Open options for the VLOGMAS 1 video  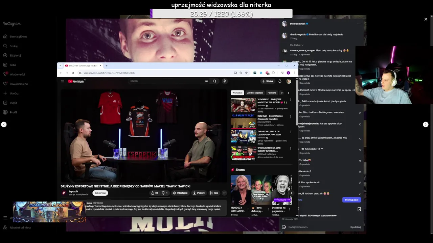(291, 100)
